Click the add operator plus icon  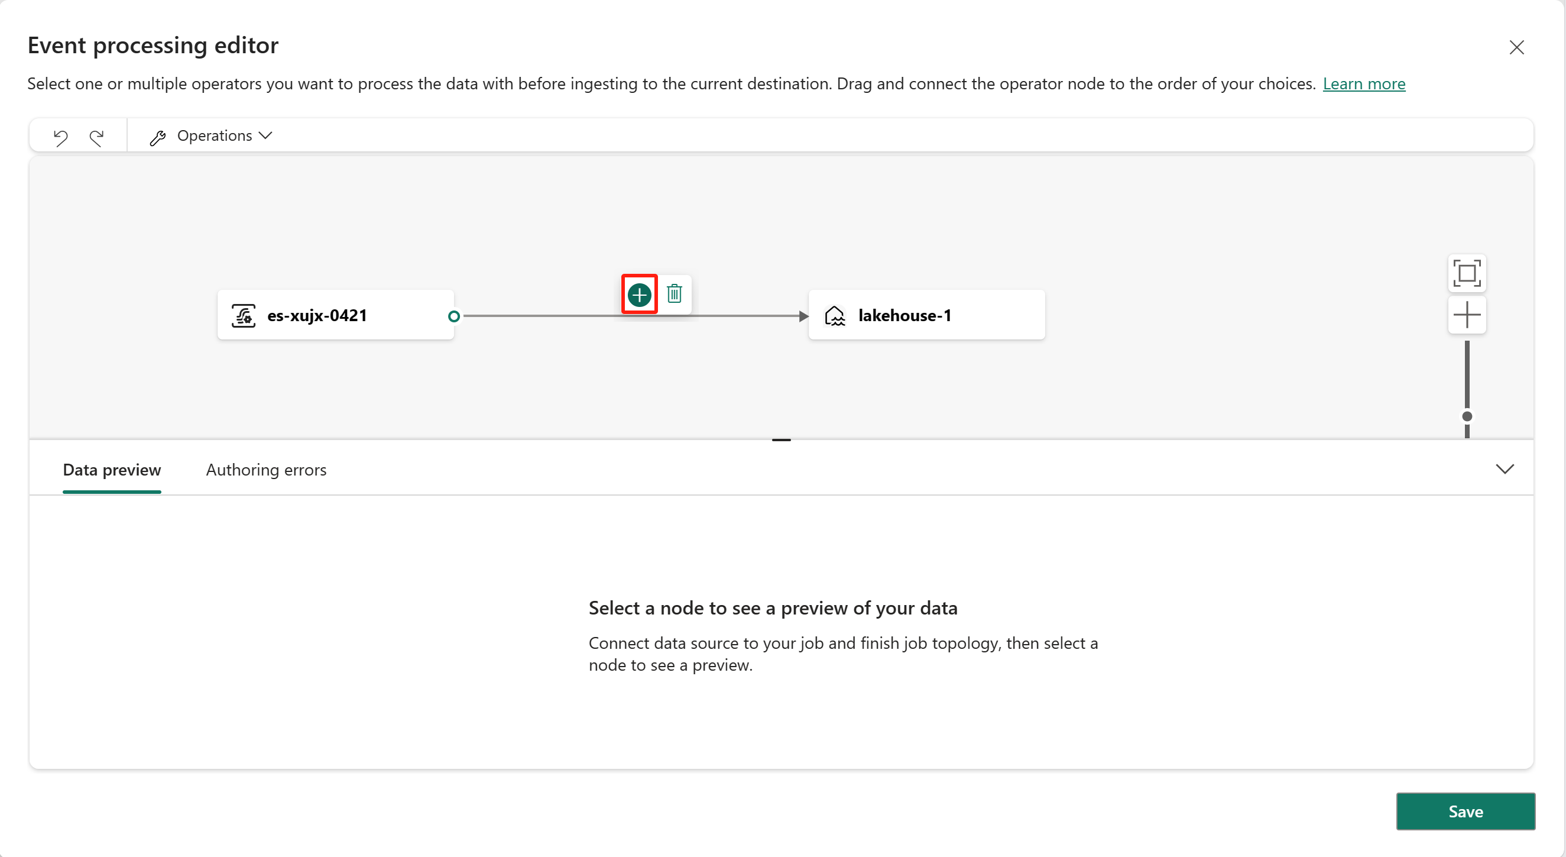639,293
